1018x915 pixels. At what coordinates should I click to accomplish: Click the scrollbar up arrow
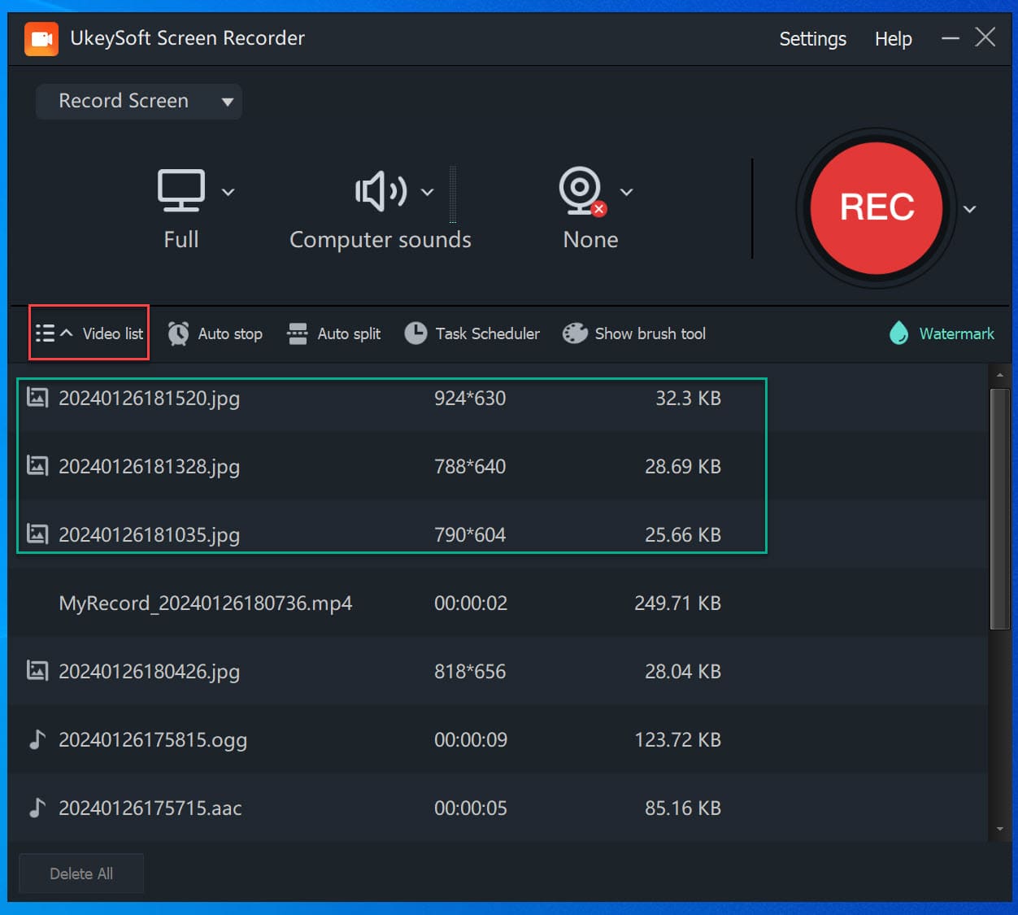pos(999,375)
